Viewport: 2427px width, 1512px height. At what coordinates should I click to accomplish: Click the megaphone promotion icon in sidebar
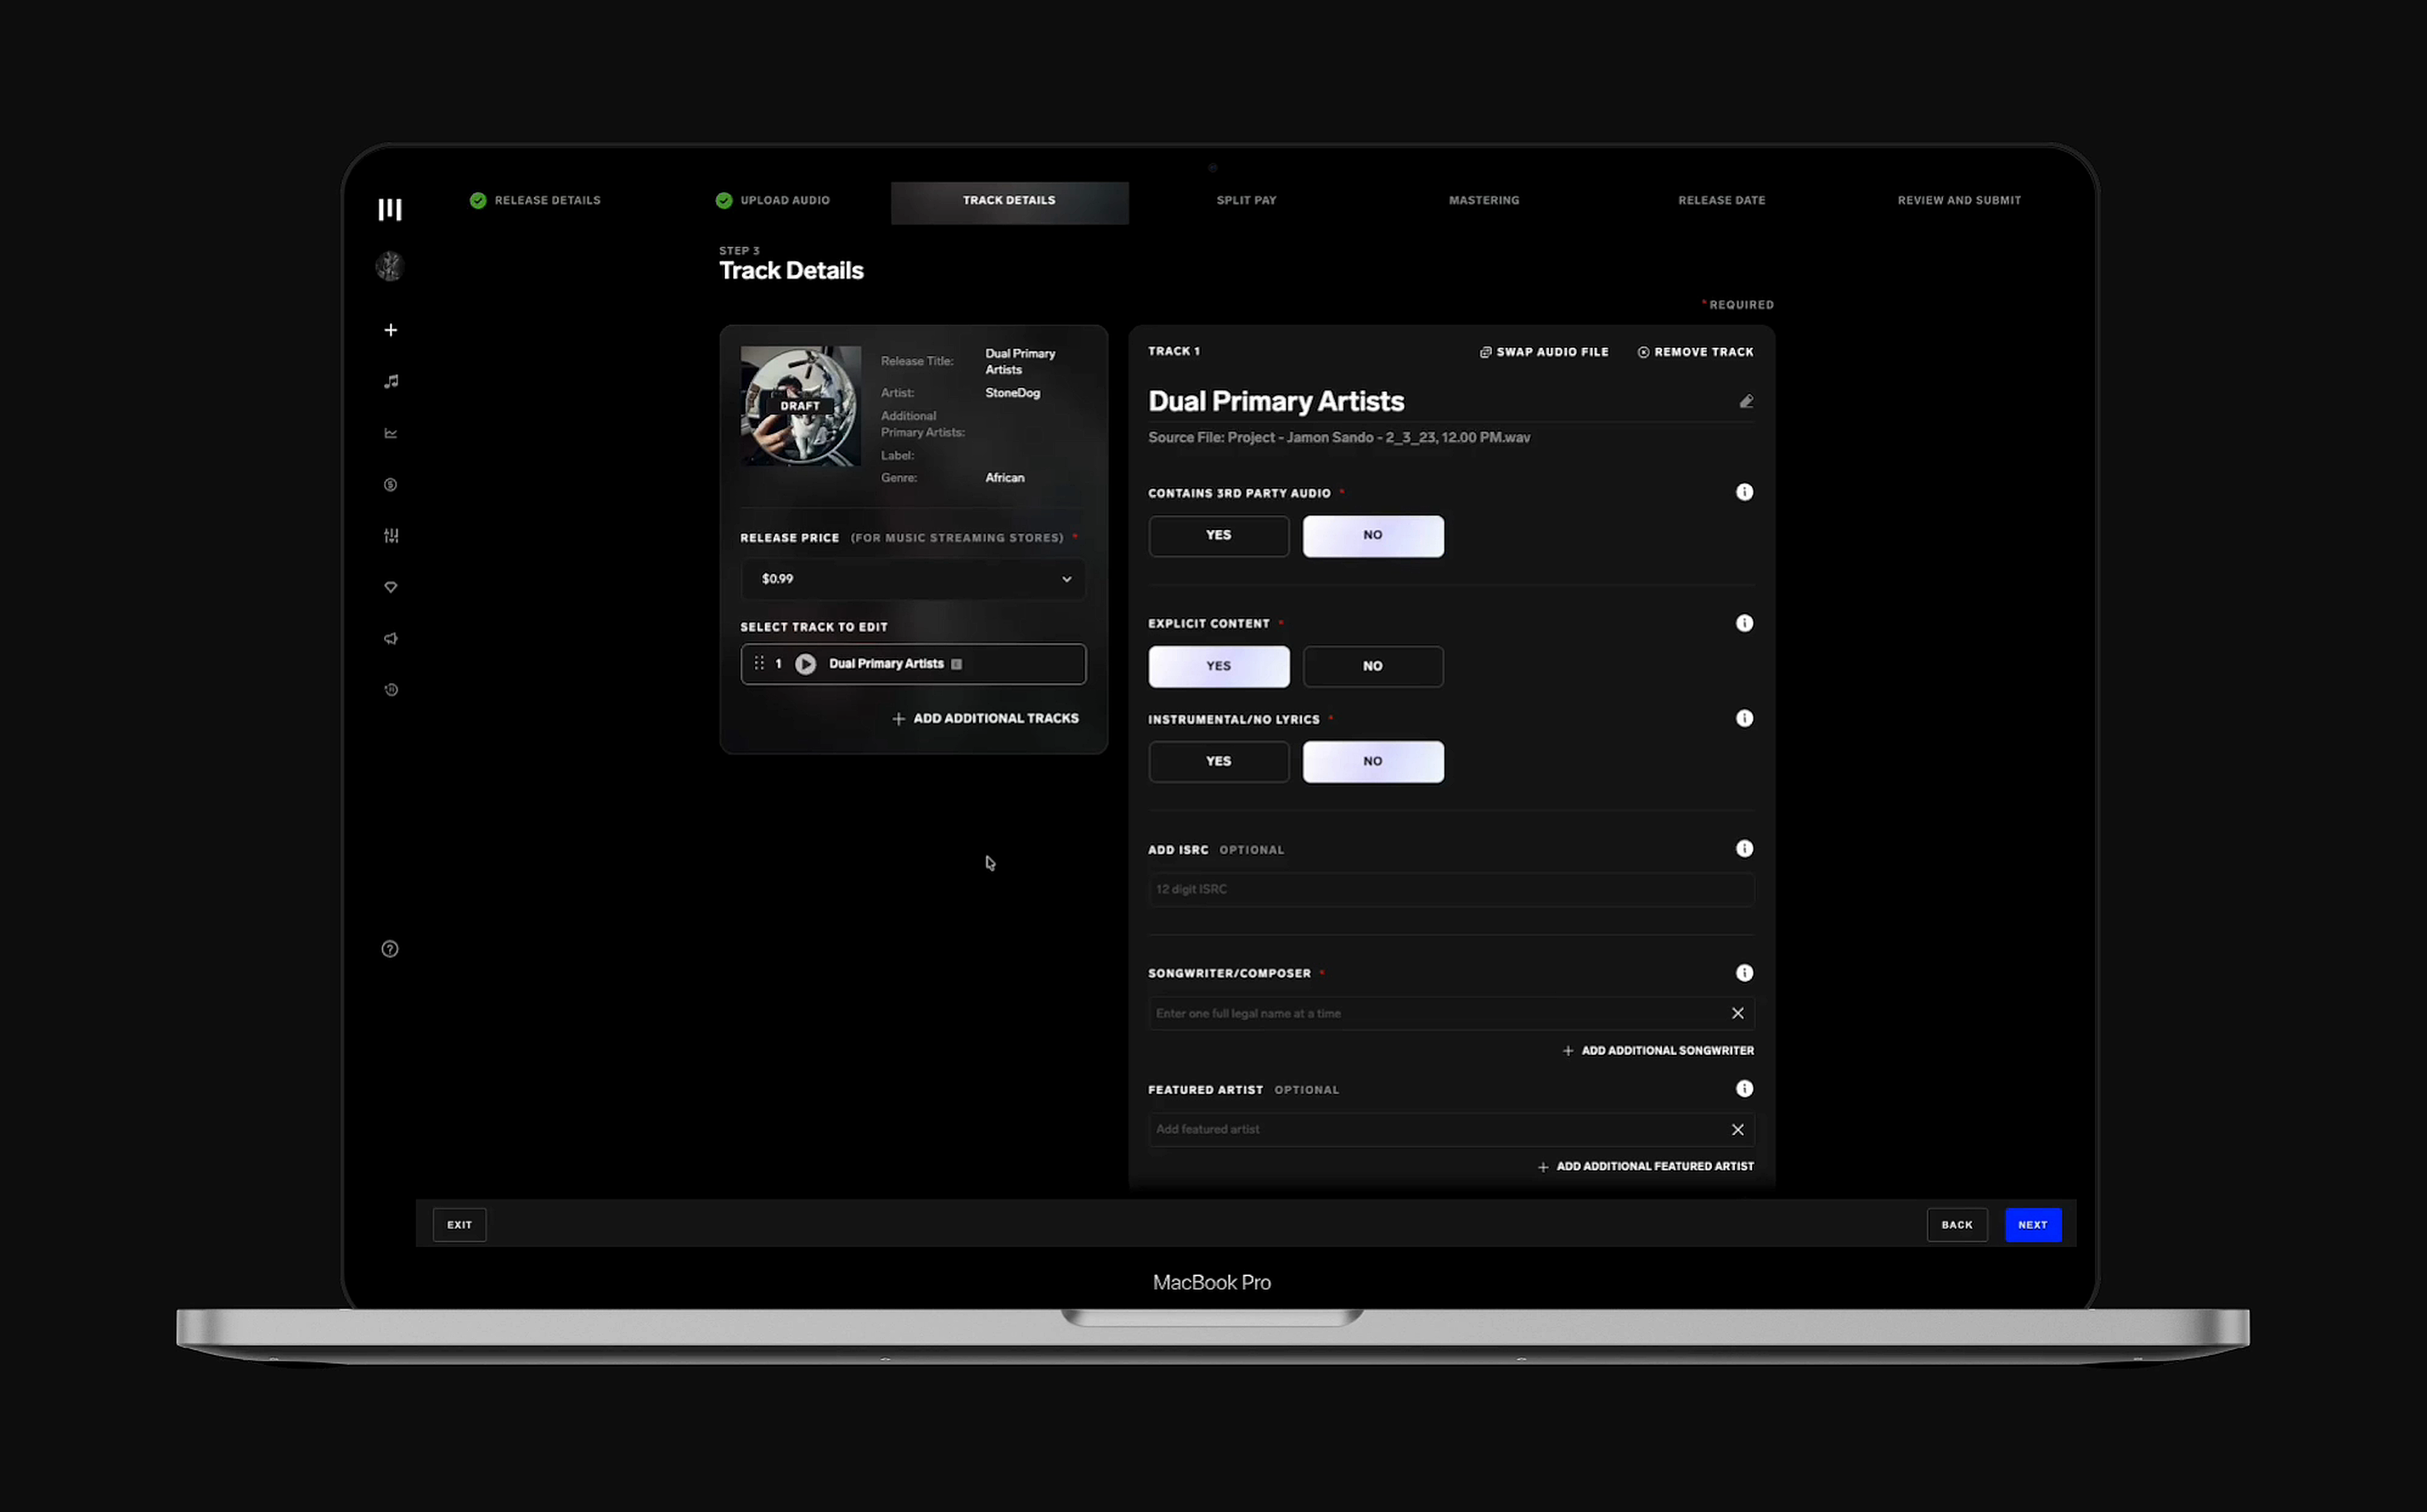click(390, 638)
